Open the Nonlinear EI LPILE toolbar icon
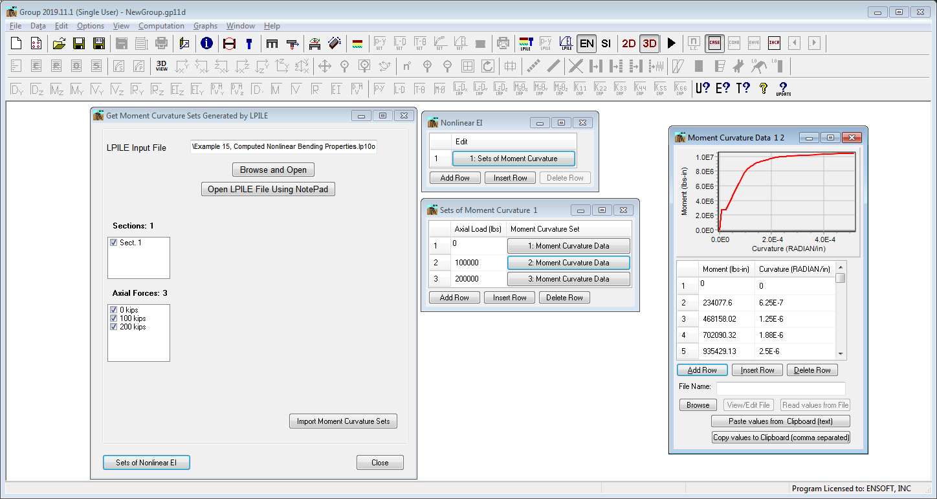The width and height of the screenshot is (937, 499). tap(566, 43)
